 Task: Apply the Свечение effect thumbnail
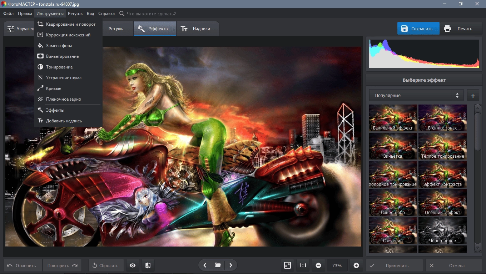point(393,230)
